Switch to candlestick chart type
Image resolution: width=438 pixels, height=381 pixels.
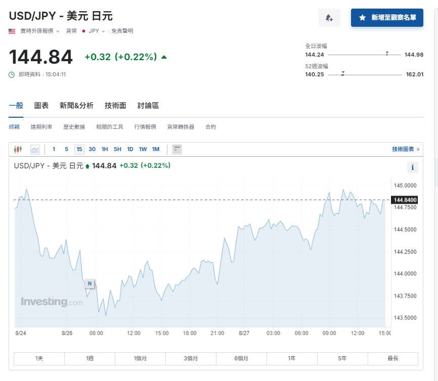[18, 149]
